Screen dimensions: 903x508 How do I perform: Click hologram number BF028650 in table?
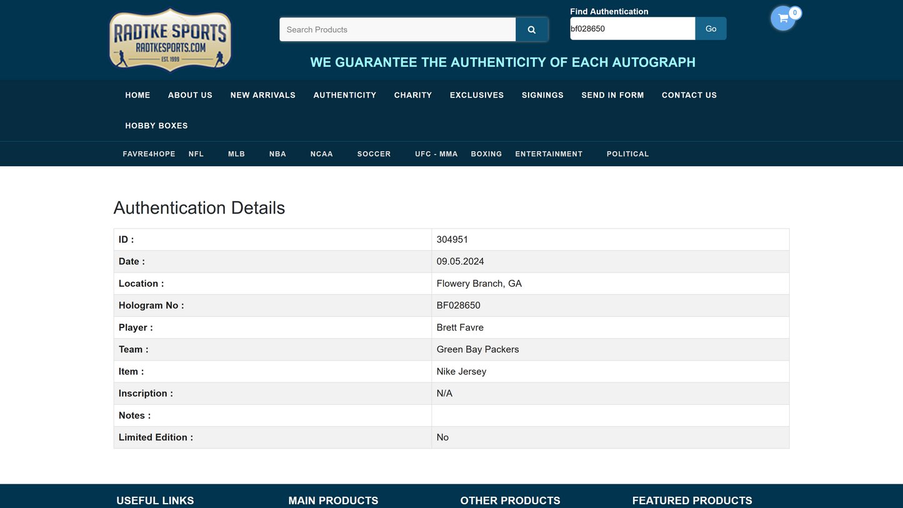coord(459,306)
